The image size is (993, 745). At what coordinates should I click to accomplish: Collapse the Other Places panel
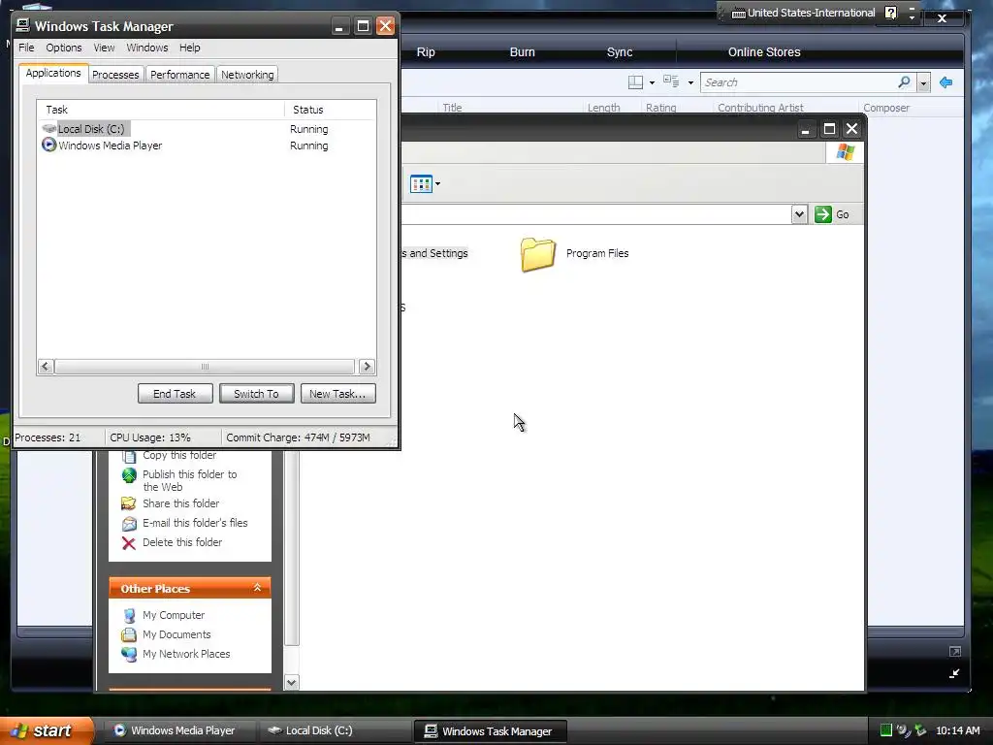(257, 588)
